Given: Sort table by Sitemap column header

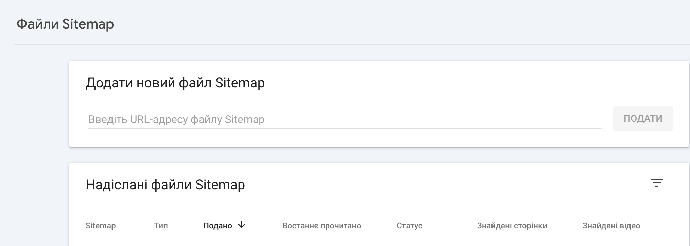Looking at the screenshot, I should coord(101,226).
